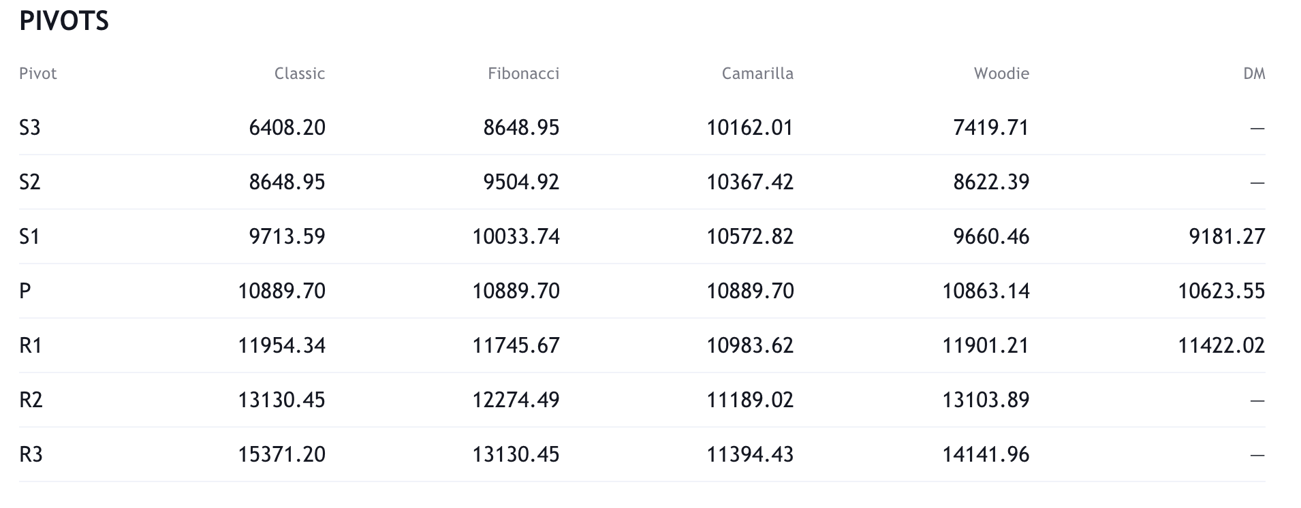The width and height of the screenshot is (1301, 508).
Task: Select the Camarilla column header
Action: [757, 74]
